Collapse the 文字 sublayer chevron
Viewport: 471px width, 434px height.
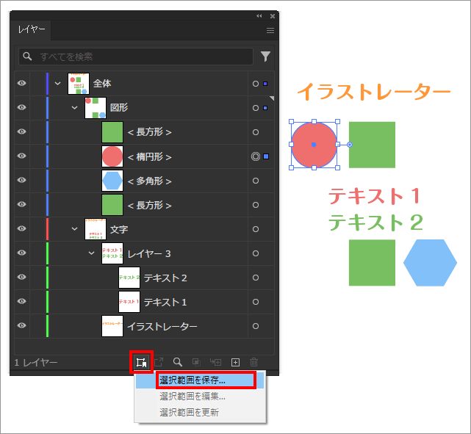74,229
